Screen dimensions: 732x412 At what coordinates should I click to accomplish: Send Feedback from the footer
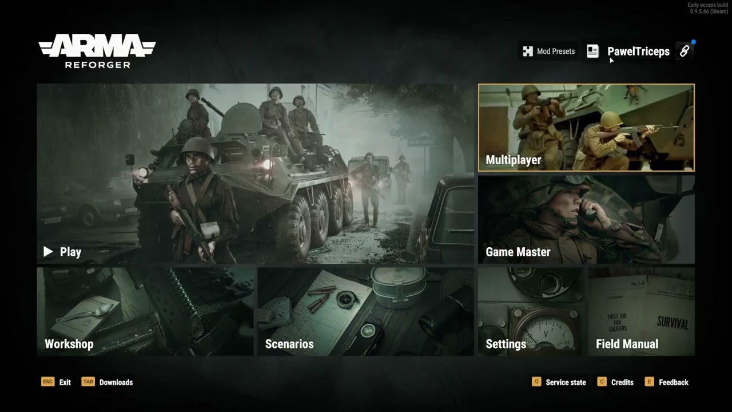[x=666, y=382]
